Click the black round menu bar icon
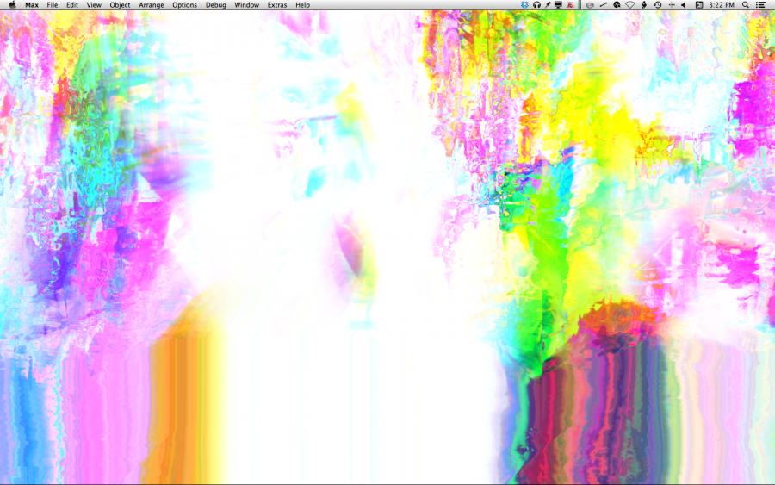 [617, 5]
